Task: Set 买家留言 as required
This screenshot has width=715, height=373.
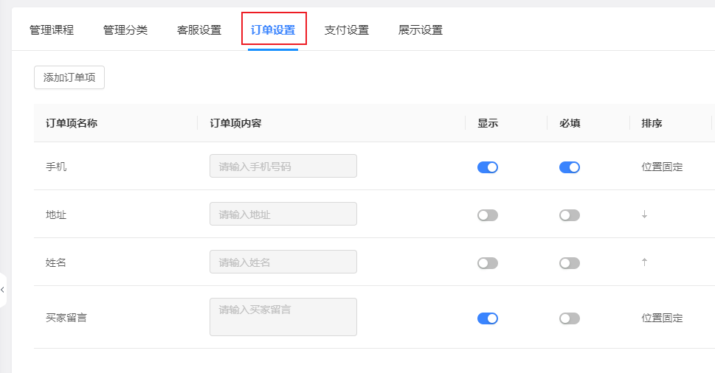Action: tap(570, 318)
